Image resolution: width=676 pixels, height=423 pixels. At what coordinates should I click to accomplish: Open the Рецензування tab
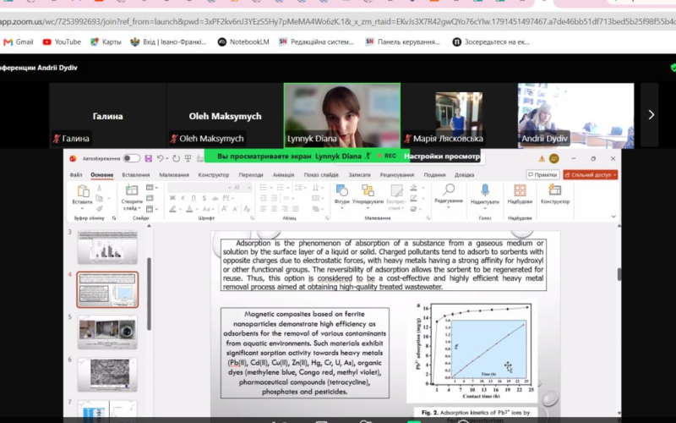point(396,175)
